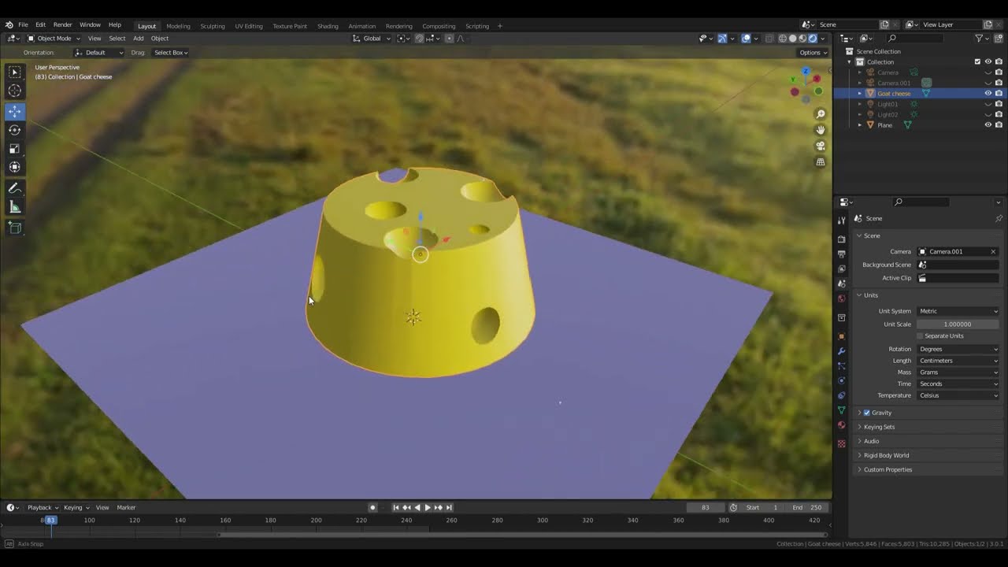Viewport: 1008px width, 567px height.
Task: Open the Temperature Celsius dropdown
Action: point(958,395)
